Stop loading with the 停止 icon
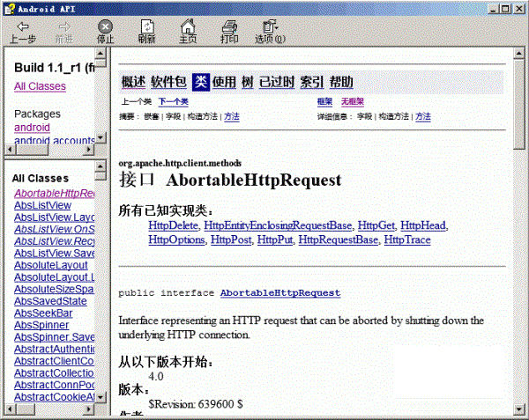 105,26
